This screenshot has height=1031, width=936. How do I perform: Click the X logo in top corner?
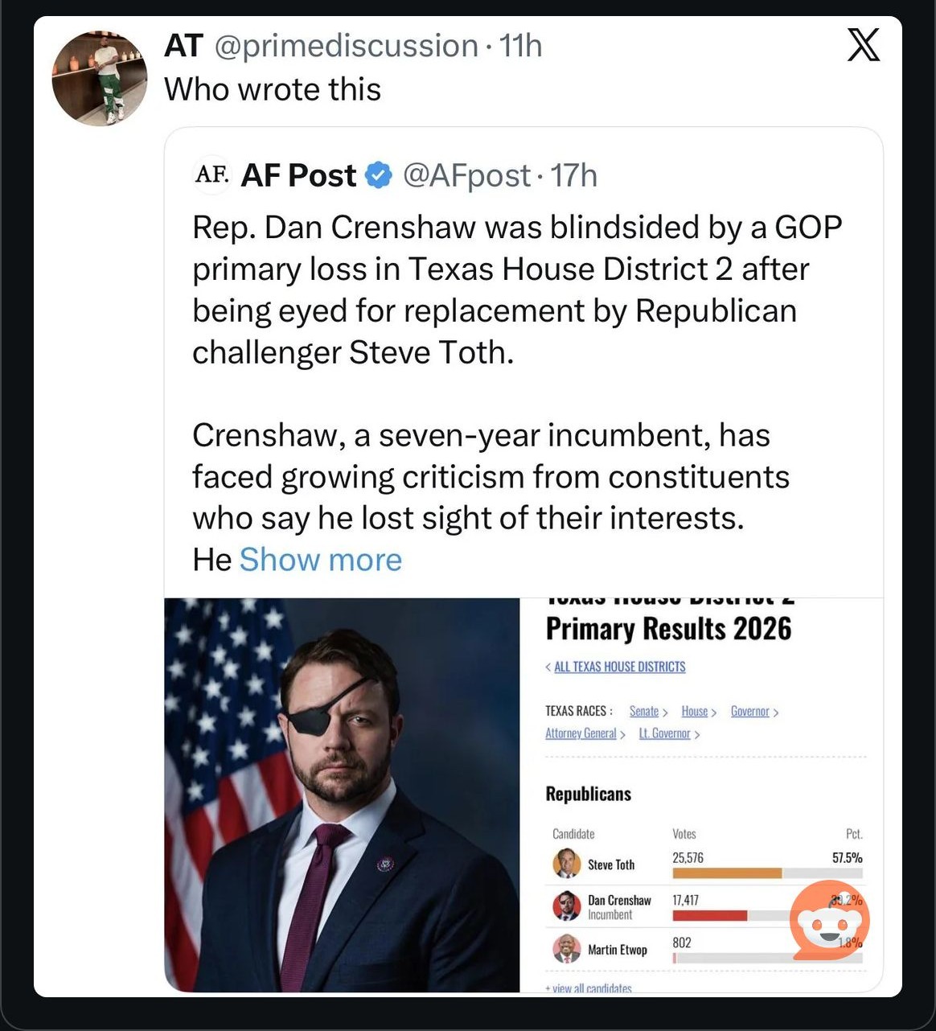pyautogui.click(x=864, y=45)
